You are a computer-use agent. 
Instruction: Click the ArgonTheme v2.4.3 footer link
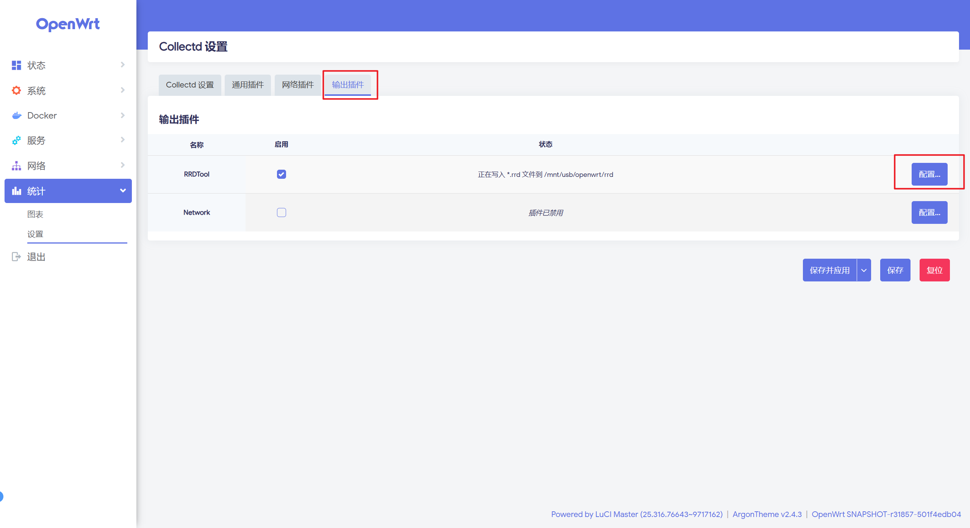click(767, 514)
